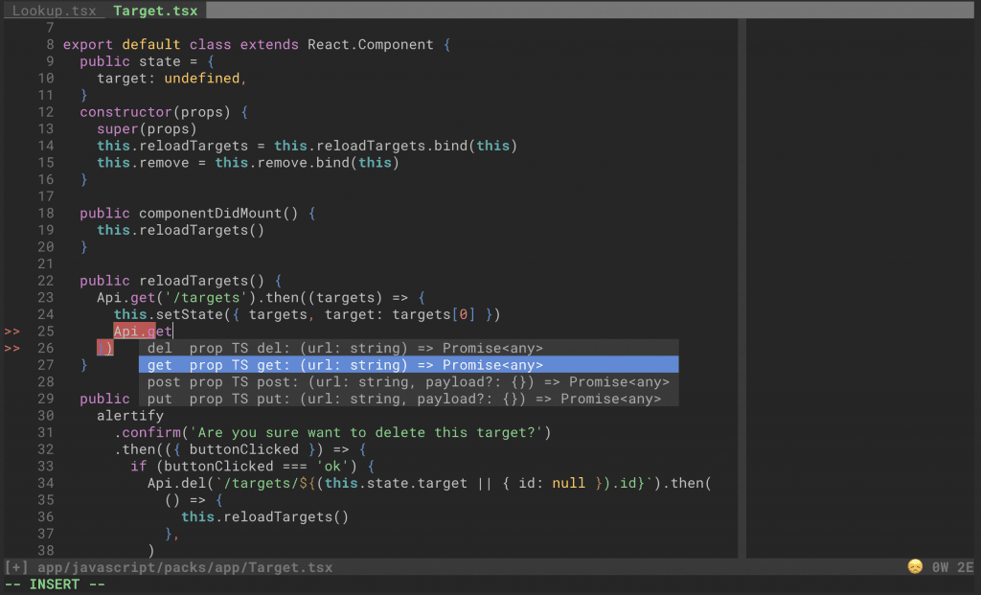Click the "-- INSERT --" mode indicator

pos(52,584)
